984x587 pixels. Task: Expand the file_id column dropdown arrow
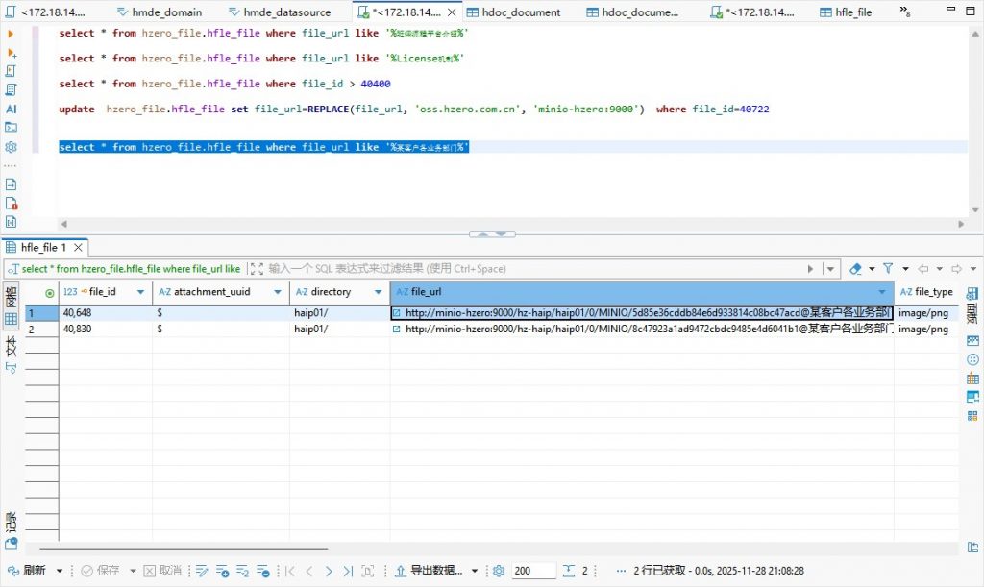point(140,292)
